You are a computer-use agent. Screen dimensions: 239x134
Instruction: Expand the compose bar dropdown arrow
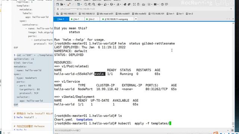(x=228, y=130)
